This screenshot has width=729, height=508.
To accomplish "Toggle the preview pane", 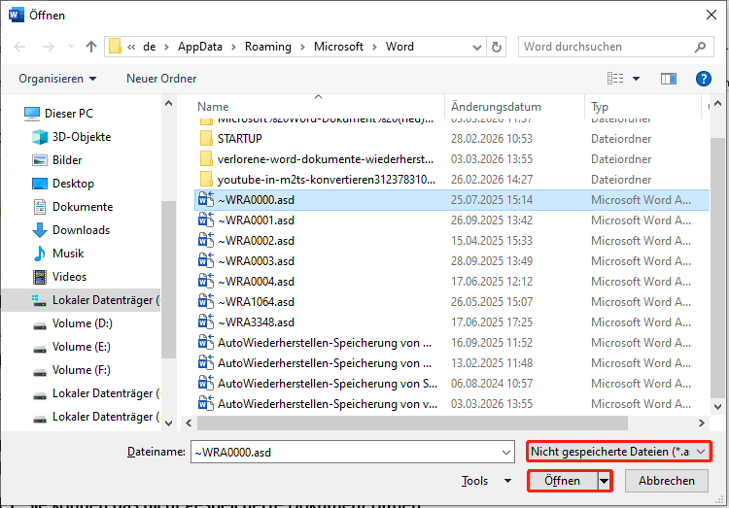I will pos(669,79).
